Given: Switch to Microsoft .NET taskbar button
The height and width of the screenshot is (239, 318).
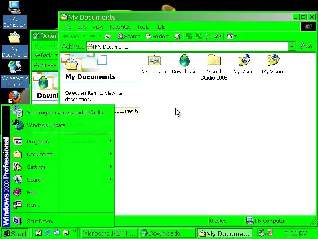Looking at the screenshot, I should (109, 233).
